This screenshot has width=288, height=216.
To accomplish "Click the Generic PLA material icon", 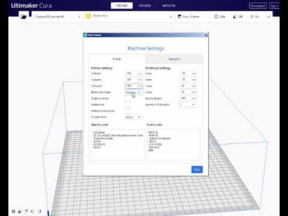I will (89, 16).
